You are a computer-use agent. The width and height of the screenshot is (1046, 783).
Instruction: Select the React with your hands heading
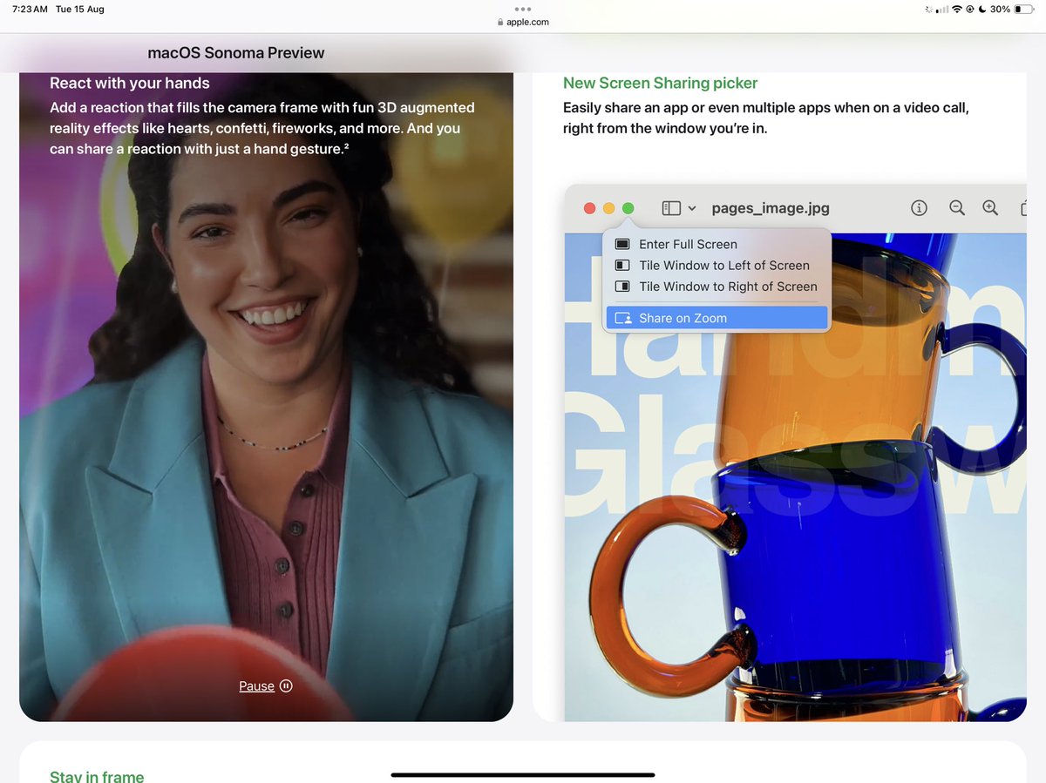[x=130, y=83]
